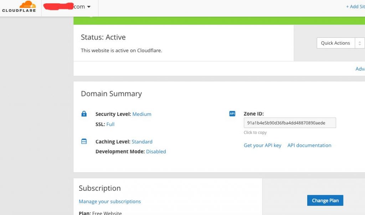Click the Domain Summary heading
The width and height of the screenshot is (365, 215).
[111, 94]
